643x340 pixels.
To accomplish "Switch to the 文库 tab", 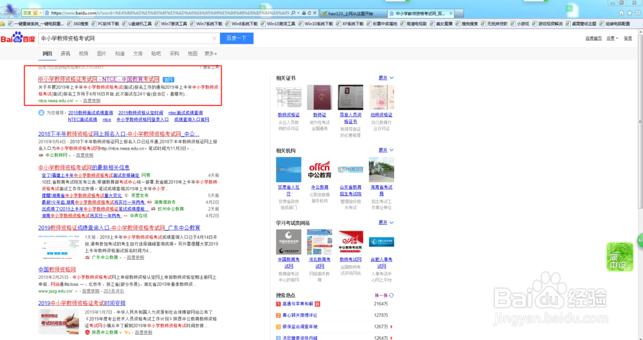I will pos(138,54).
